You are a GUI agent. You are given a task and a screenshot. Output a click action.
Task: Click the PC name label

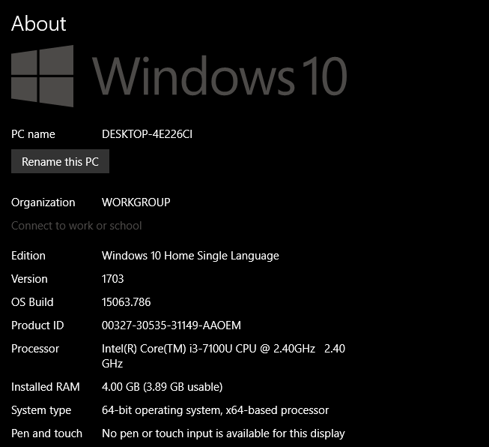[33, 134]
